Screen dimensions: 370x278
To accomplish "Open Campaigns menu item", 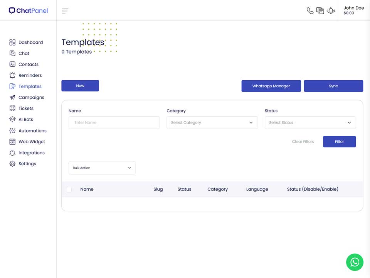I will pyautogui.click(x=31, y=97).
